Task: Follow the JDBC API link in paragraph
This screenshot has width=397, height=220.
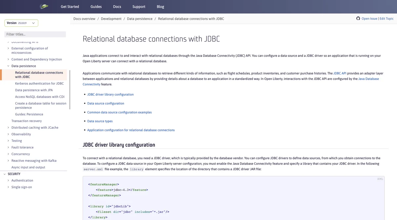Action: click(x=340, y=73)
